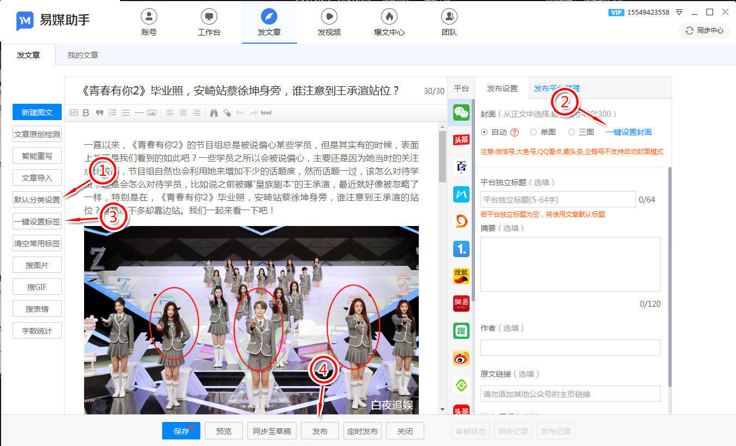Open the 同步中心 sync button
This screenshot has width=736, height=446.
tap(704, 31)
